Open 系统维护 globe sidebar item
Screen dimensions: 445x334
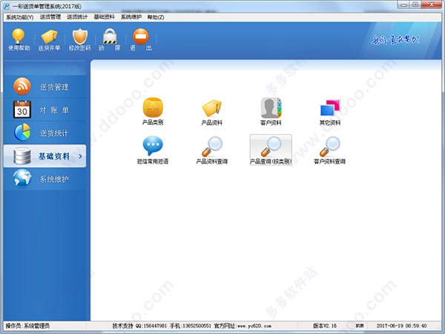[44, 179]
